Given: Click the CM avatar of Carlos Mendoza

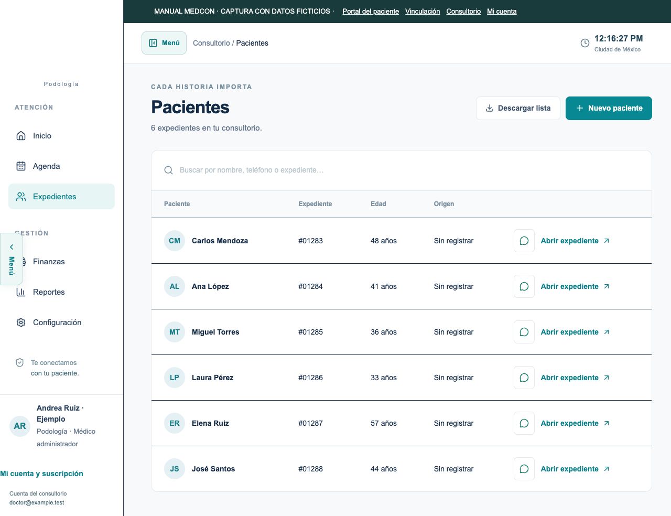Looking at the screenshot, I should [x=175, y=241].
